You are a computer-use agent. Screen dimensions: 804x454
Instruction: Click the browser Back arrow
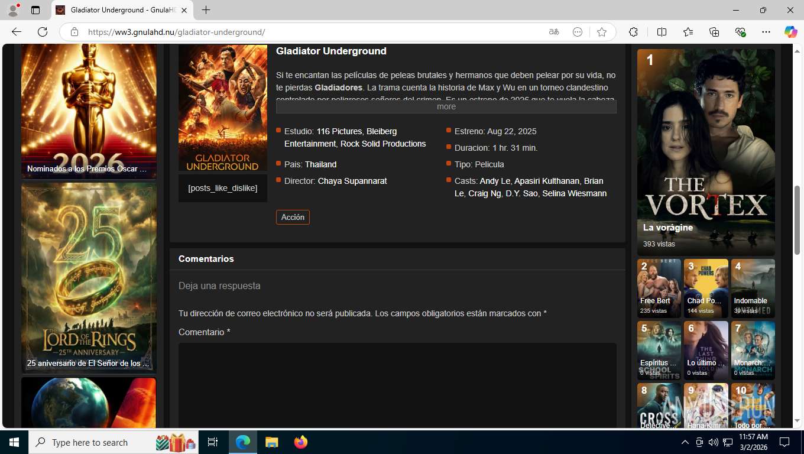pyautogui.click(x=17, y=32)
